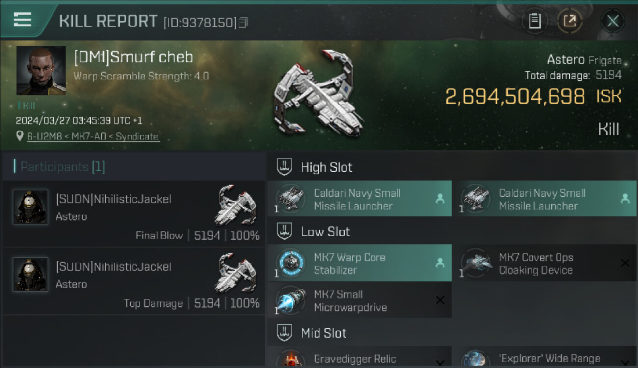Select the Astero ship image

(x=319, y=94)
